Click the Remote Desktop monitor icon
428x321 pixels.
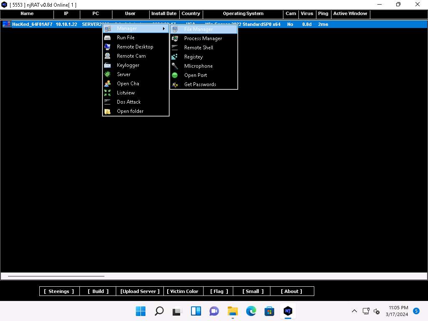pyautogui.click(x=107, y=47)
